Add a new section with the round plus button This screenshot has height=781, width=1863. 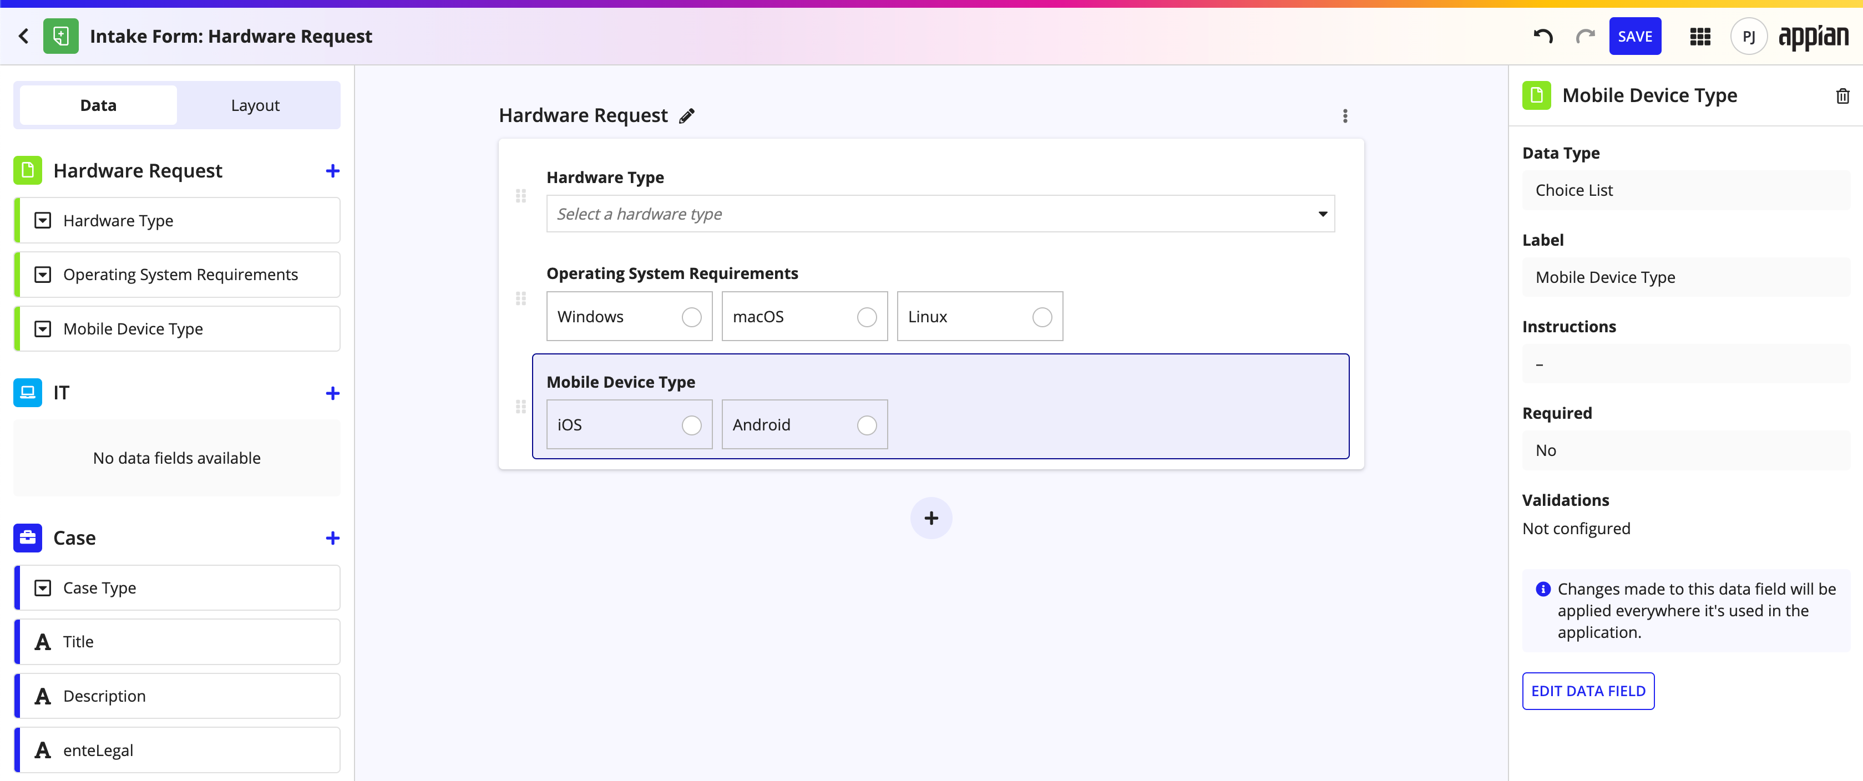[x=931, y=518]
